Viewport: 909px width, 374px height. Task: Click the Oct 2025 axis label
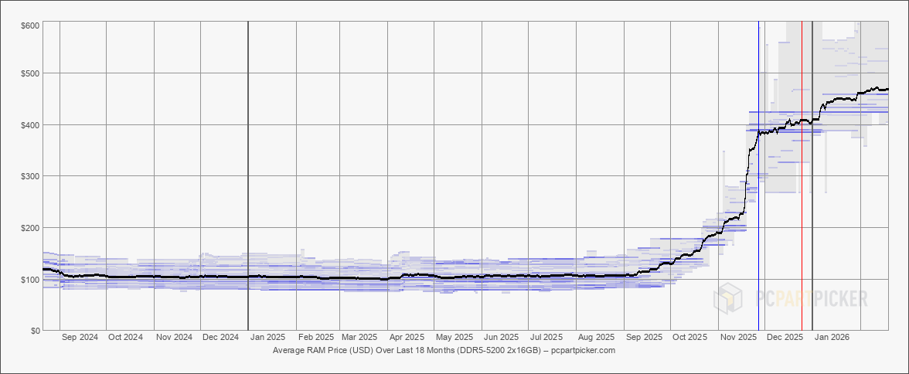click(689, 337)
